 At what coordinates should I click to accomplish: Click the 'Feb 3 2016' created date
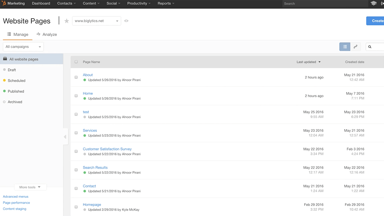coord(355,149)
